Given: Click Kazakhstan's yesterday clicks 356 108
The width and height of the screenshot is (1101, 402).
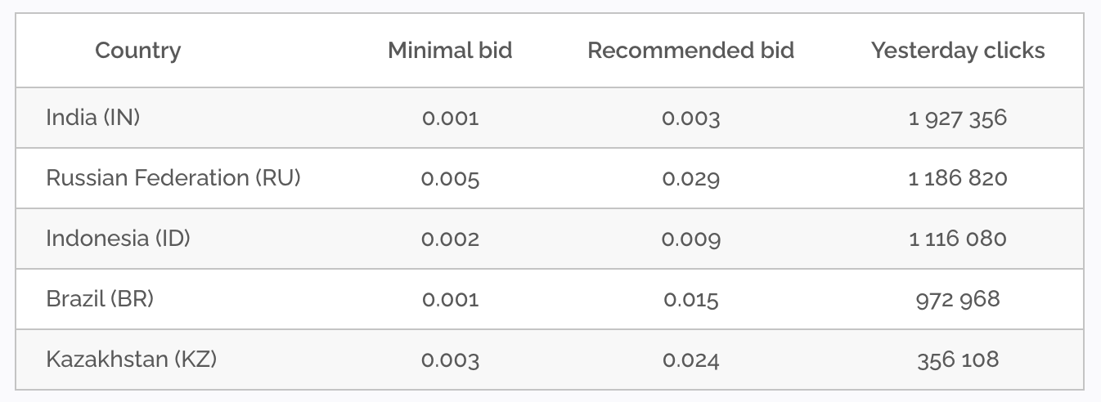Looking at the screenshot, I should tap(957, 360).
